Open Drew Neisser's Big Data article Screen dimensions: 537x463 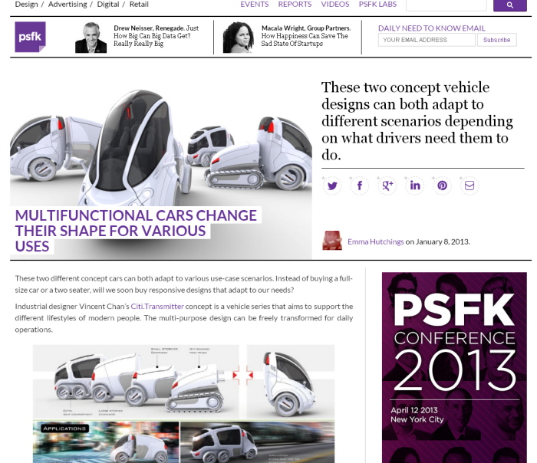(156, 36)
